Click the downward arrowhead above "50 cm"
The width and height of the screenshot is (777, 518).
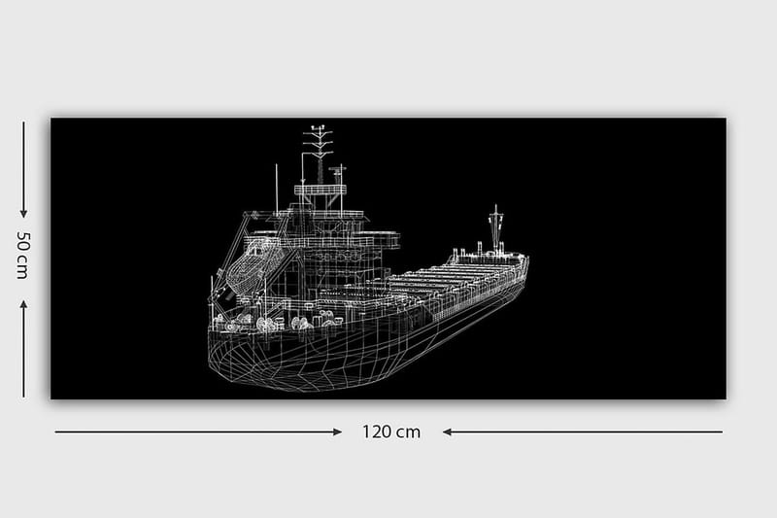coord(23,212)
